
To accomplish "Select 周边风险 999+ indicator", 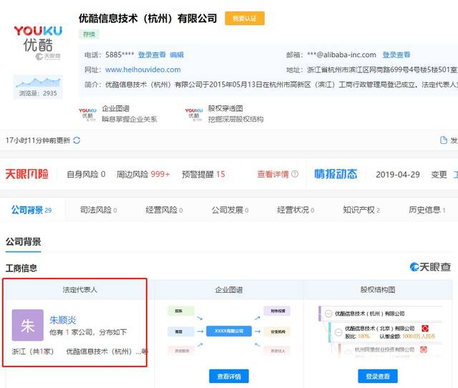I will click(143, 175).
